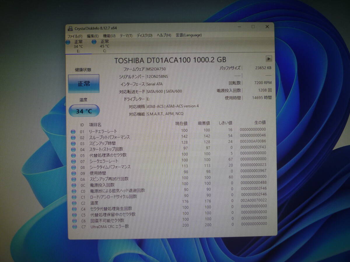The height and width of the screenshot is (262, 350).
Task: Select the E: drive tab at 34 °C
Action: click(78, 46)
